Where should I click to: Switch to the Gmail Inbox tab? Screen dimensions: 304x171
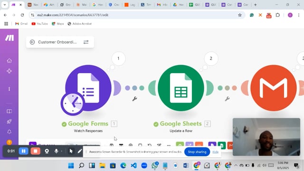point(162,5)
